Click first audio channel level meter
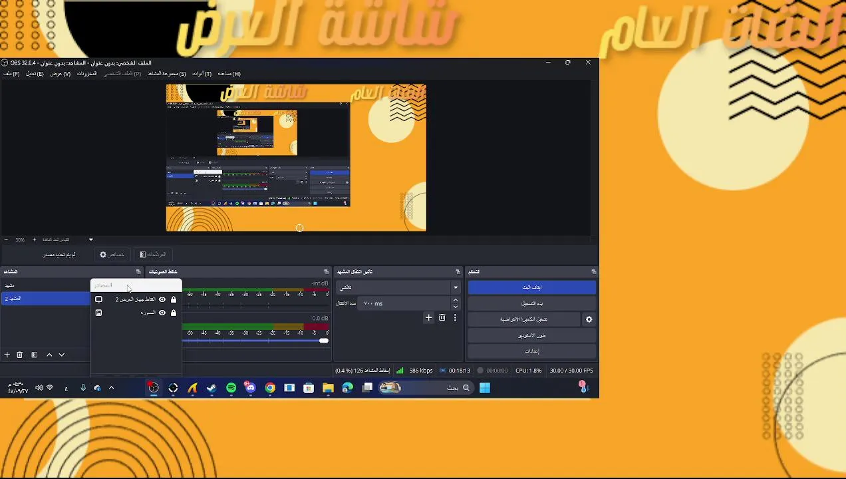The height and width of the screenshot is (479, 846). (x=255, y=290)
